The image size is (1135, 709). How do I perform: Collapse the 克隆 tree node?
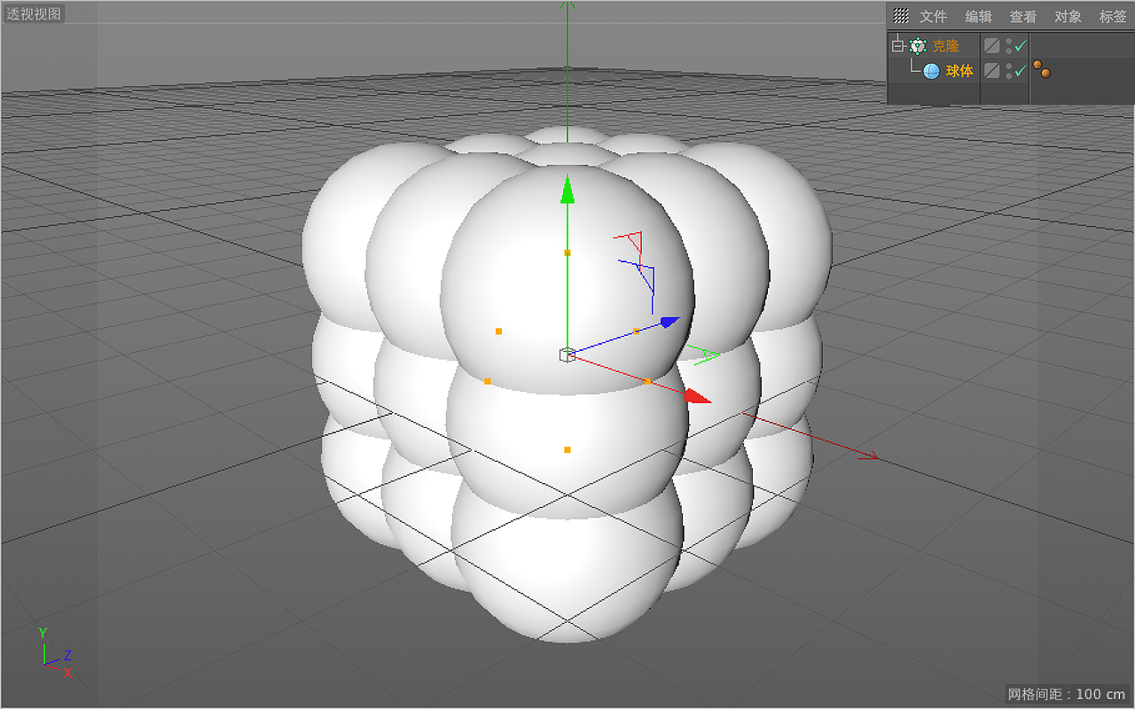pos(897,46)
